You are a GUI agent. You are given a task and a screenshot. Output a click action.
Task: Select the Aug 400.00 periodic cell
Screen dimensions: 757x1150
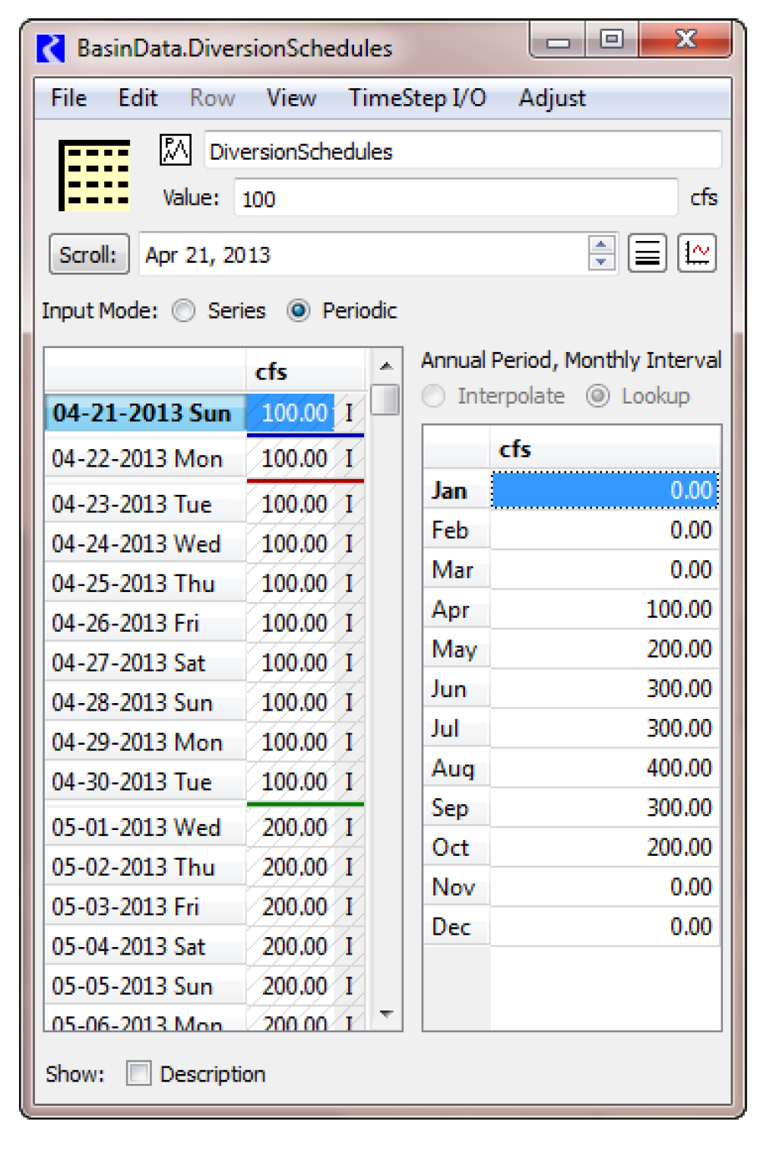click(x=604, y=768)
